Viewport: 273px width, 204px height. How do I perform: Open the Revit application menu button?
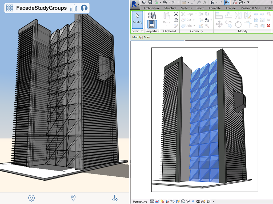(135, 5)
